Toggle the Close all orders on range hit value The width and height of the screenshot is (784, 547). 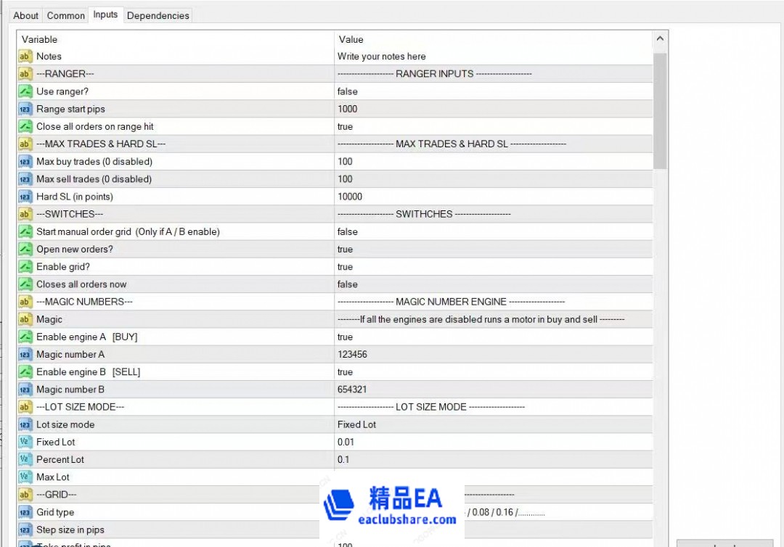coord(492,126)
